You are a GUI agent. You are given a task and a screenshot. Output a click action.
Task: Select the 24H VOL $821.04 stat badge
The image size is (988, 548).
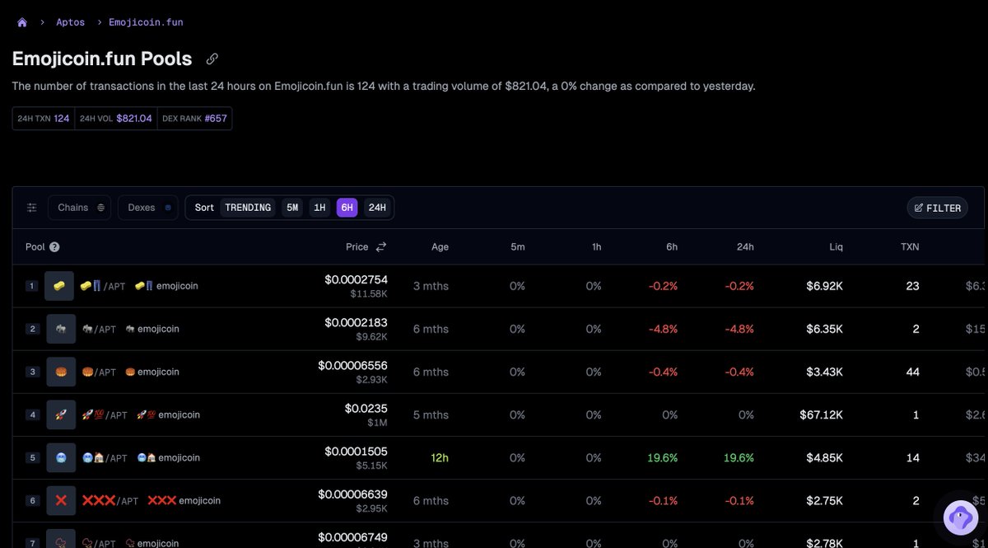tap(116, 119)
